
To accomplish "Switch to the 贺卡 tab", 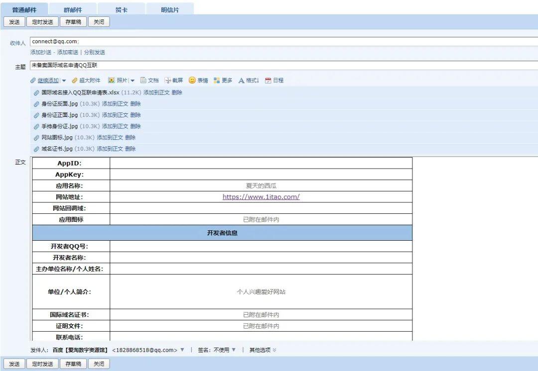I will [122, 9].
